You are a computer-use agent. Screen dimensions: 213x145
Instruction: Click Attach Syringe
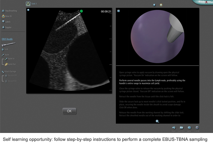point(9,72)
